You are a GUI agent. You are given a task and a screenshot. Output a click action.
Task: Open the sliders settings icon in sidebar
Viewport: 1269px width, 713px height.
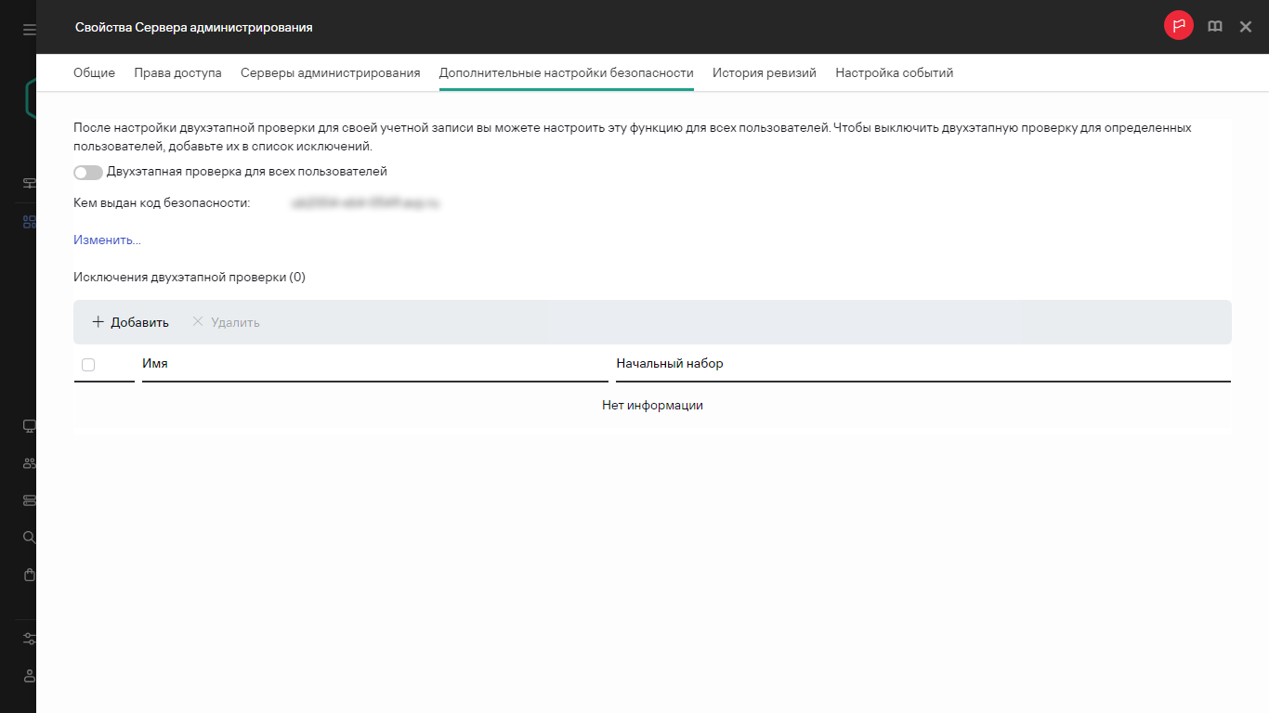pos(29,639)
